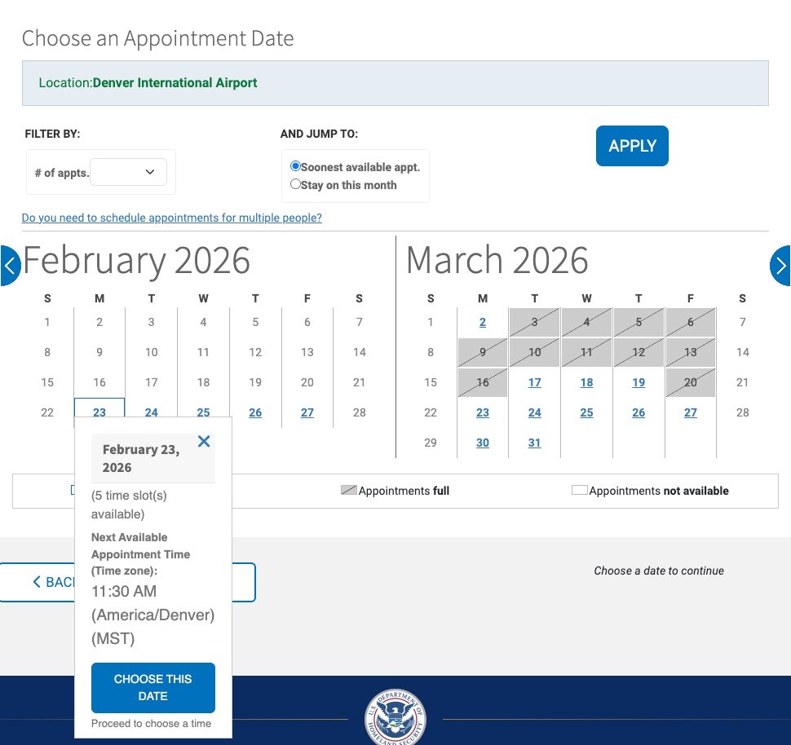This screenshot has width=791, height=745.
Task: Click the "5 time slot(s) available" text
Action: 129,505
